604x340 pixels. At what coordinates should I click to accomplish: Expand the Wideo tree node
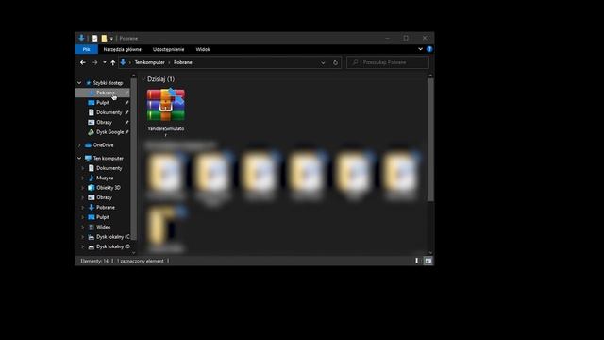pos(82,227)
